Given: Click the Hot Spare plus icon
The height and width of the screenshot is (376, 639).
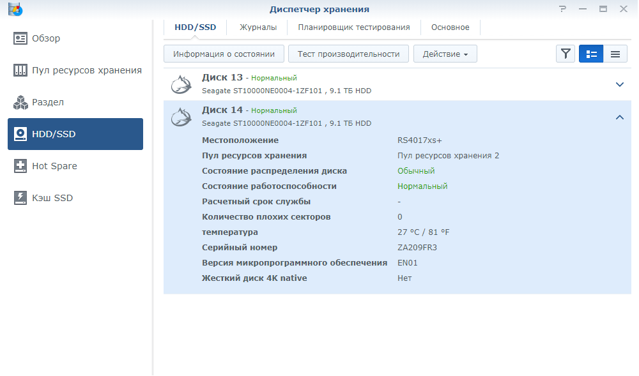Looking at the screenshot, I should (20, 166).
